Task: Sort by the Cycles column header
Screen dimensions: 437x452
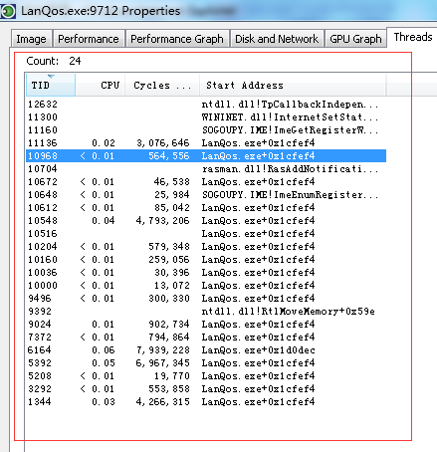Action: (x=162, y=86)
